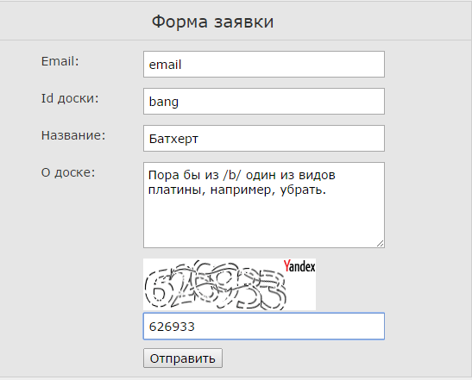Select the Название field with 'Батхерт'
472x380 pixels.
pos(264,138)
